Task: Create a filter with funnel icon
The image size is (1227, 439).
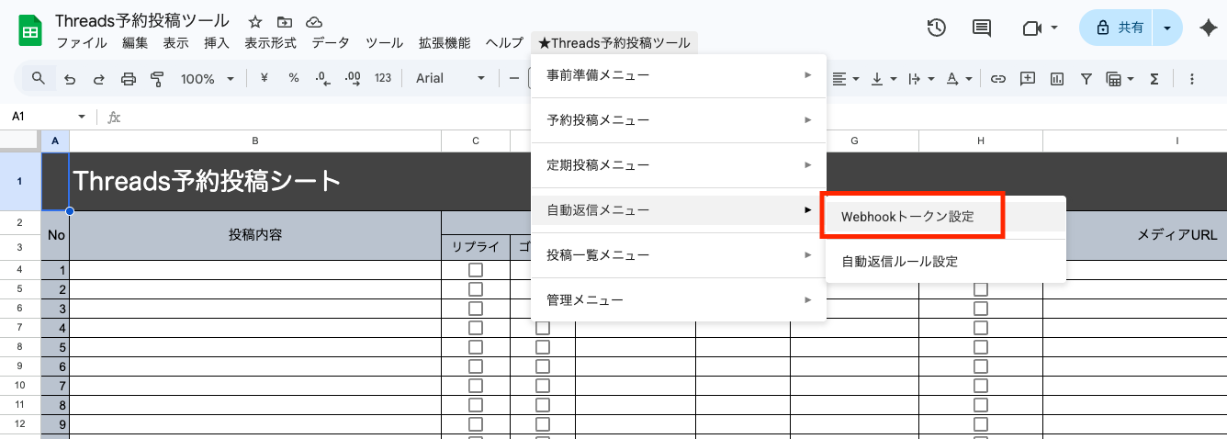Action: [x=1086, y=79]
